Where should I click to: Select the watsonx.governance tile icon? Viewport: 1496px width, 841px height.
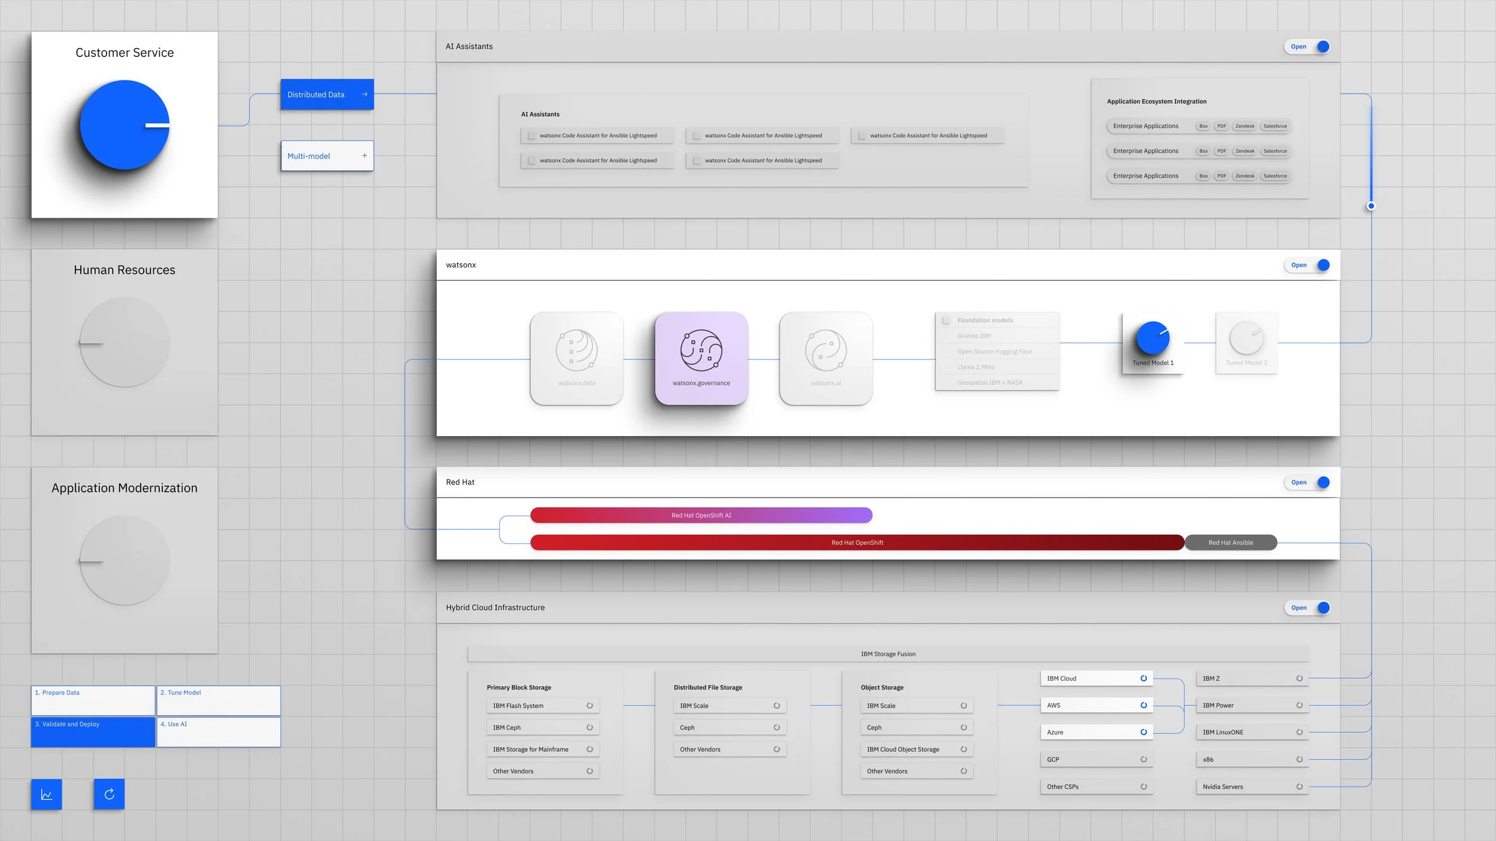(x=701, y=351)
